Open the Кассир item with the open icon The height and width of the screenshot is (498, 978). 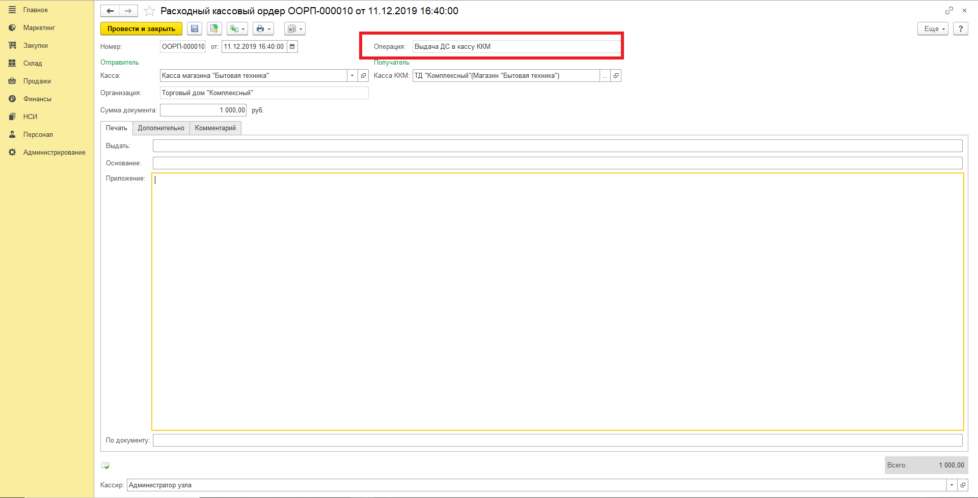[x=963, y=485]
